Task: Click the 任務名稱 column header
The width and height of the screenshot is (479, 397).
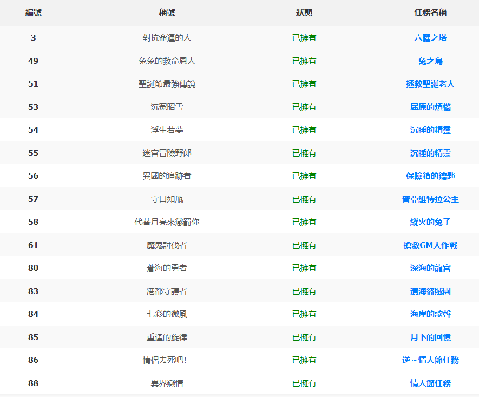Action: click(430, 12)
